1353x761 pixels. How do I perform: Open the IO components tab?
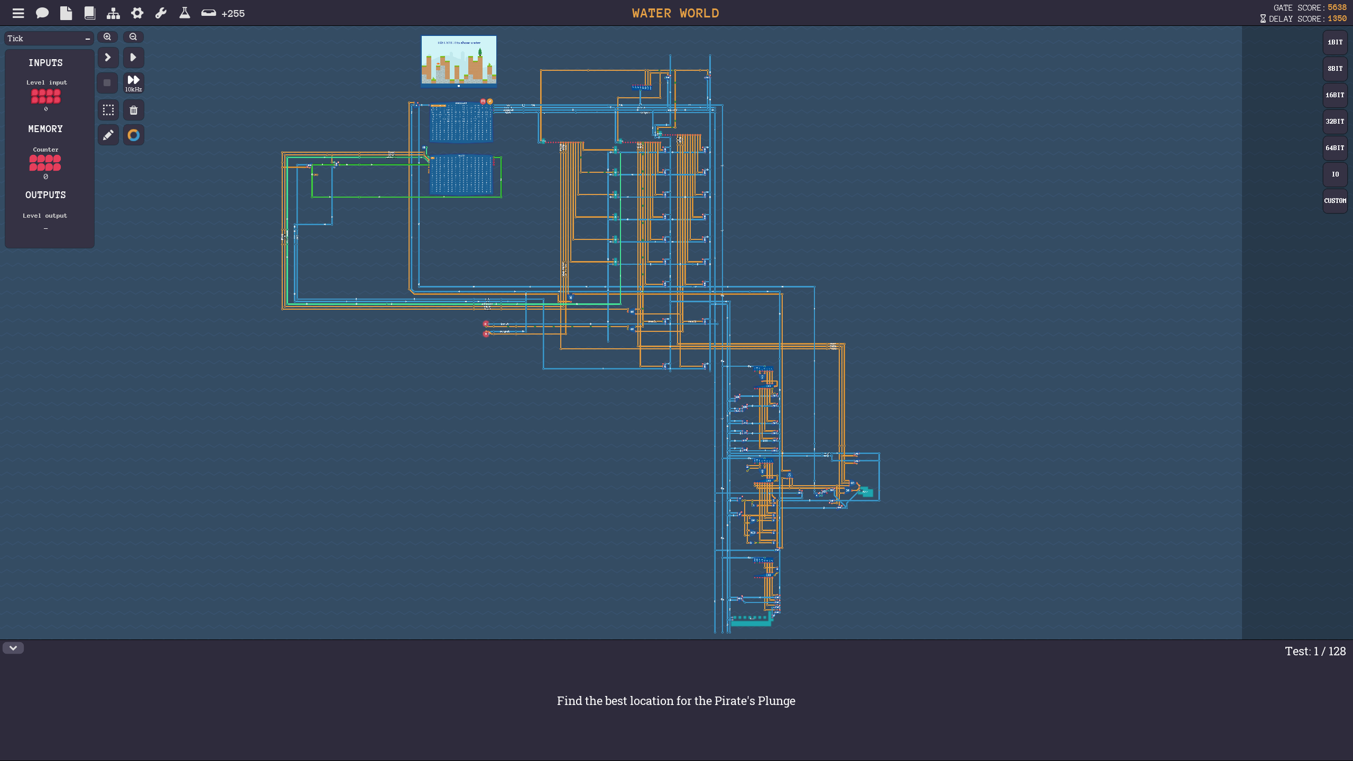[1335, 174]
